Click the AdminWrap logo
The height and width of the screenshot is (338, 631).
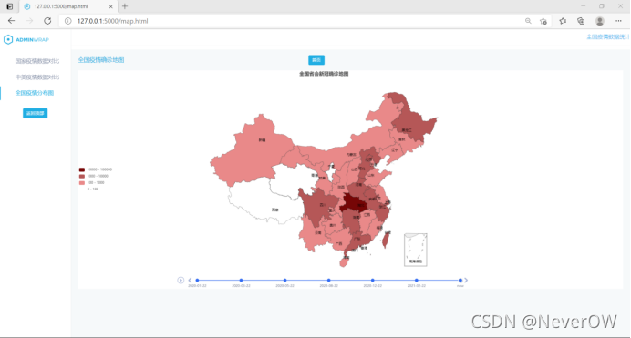[x=26, y=39]
